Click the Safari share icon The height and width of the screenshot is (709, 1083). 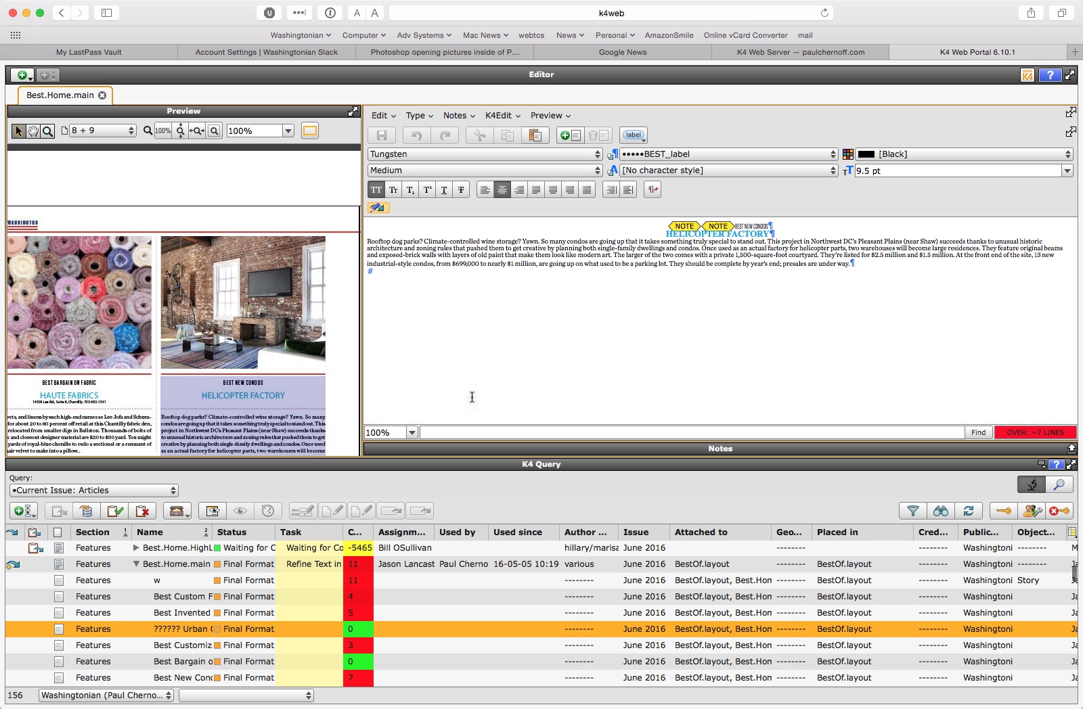tap(1031, 13)
